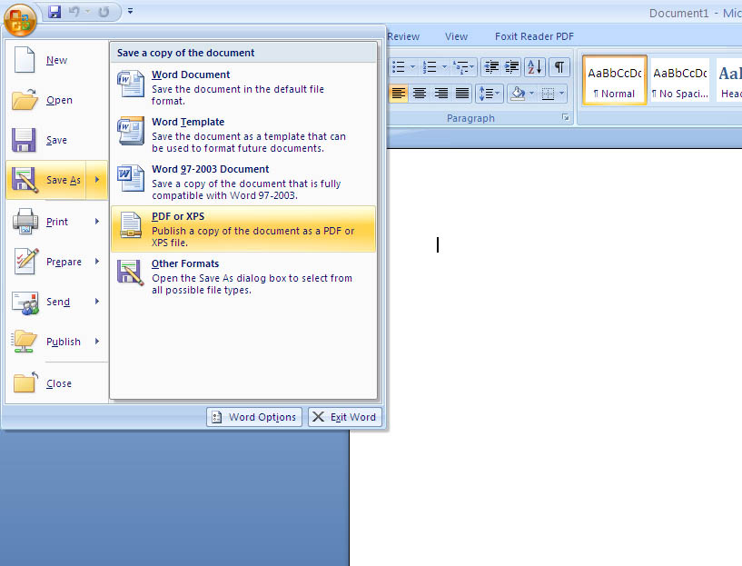Image resolution: width=742 pixels, height=566 pixels.
Task: Open Customize Quick Access Toolbar dropdown
Action: (x=130, y=11)
